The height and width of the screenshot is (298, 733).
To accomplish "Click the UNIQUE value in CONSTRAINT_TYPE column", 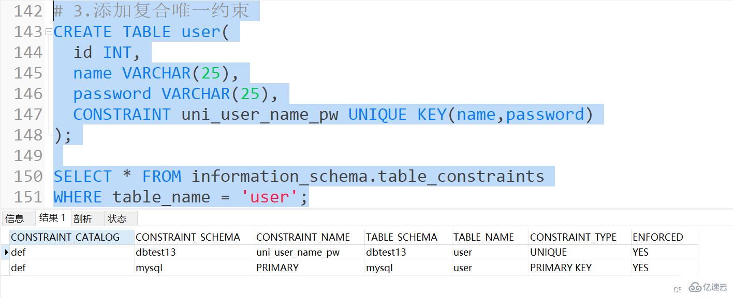I will point(543,252).
